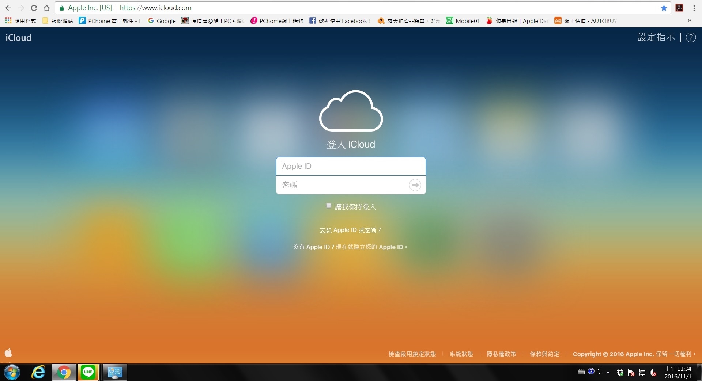The image size is (702, 381).
Task: Open the 系統狀態 footer link
Action: tap(461, 354)
